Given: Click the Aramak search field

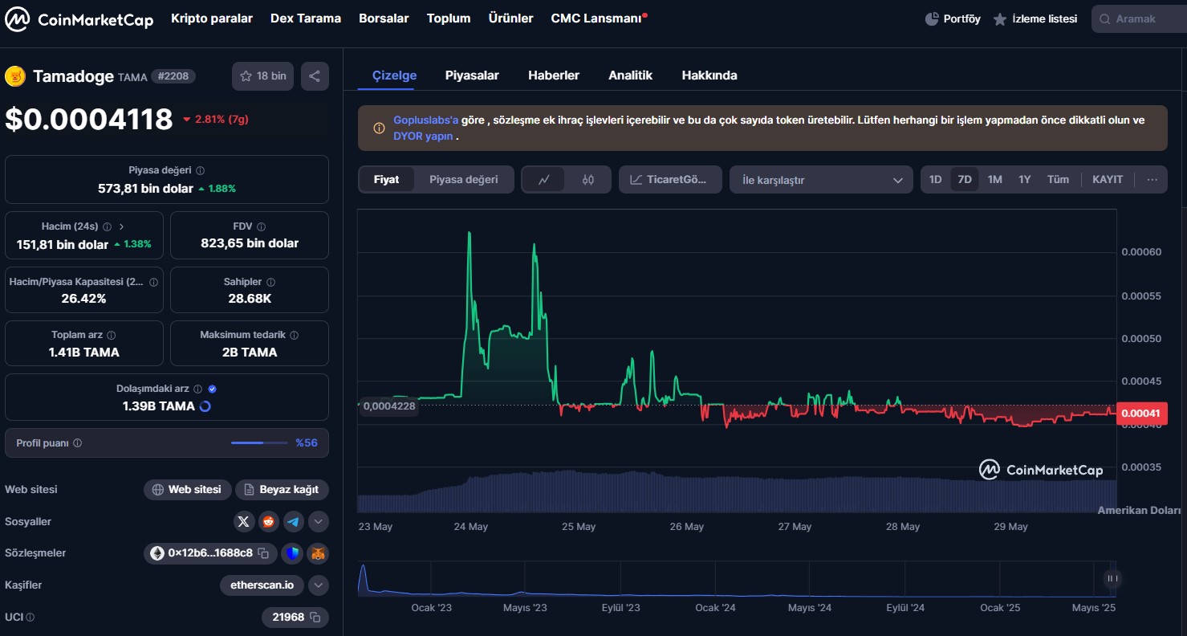Looking at the screenshot, I should coord(1139,18).
